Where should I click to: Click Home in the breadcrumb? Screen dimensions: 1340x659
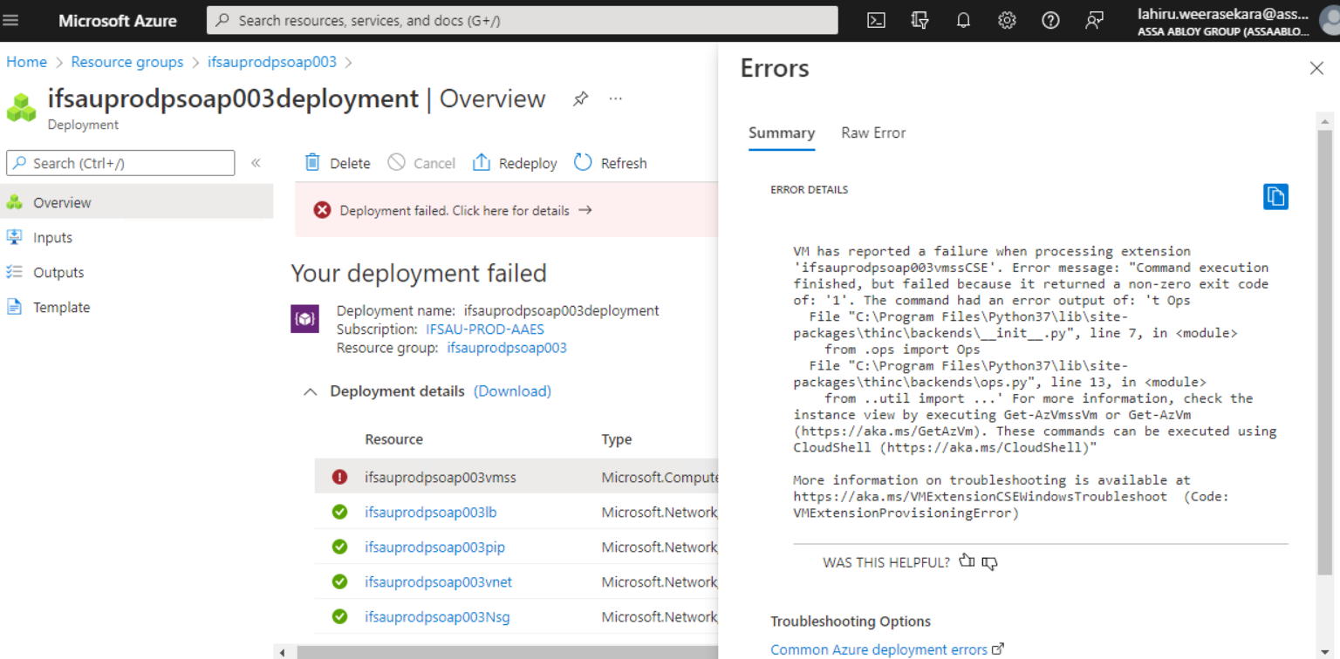[x=26, y=62]
